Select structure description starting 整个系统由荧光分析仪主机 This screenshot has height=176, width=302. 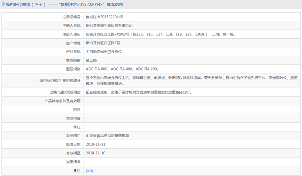point(192,81)
